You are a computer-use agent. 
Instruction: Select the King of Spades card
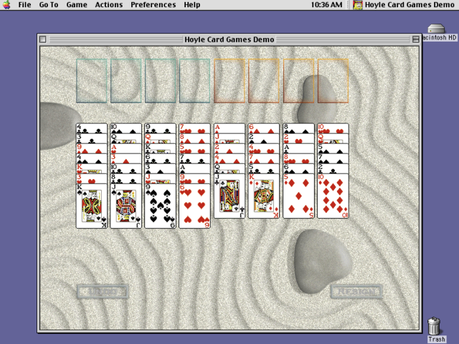(92, 206)
